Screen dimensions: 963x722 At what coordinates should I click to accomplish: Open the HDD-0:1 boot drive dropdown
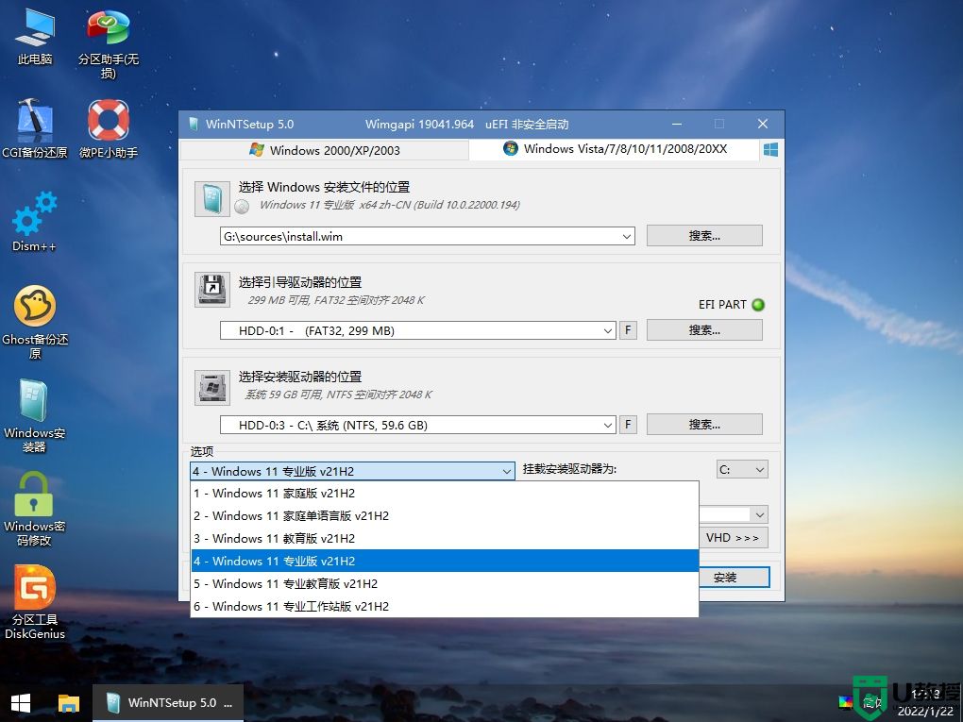coord(609,329)
